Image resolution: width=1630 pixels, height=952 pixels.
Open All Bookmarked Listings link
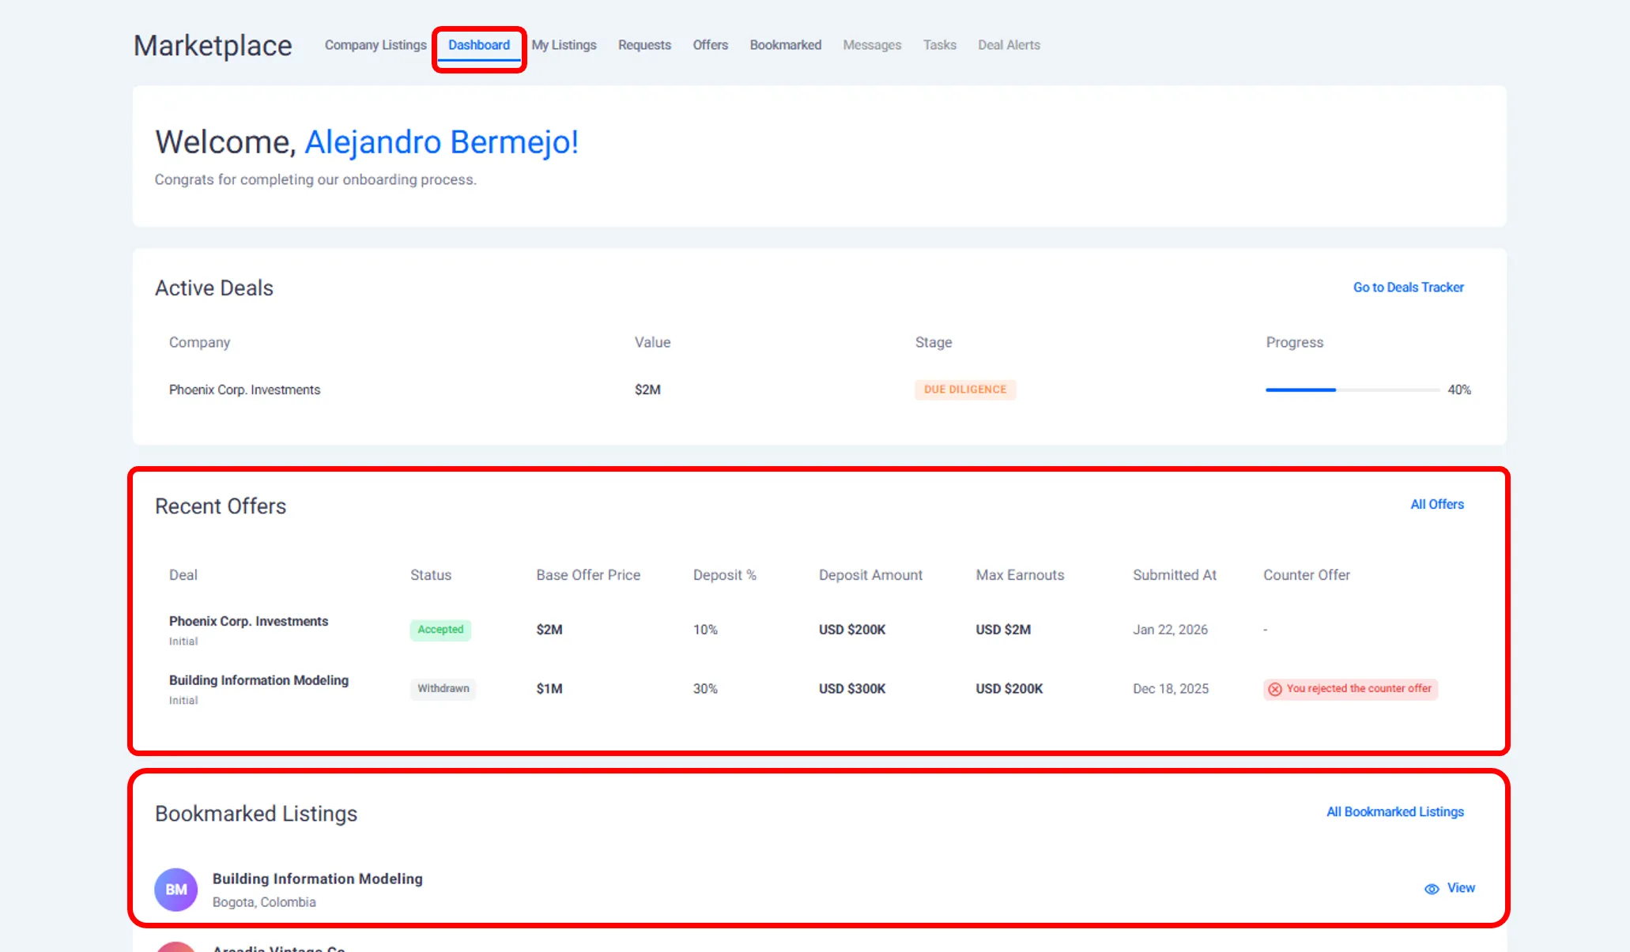pyautogui.click(x=1394, y=811)
